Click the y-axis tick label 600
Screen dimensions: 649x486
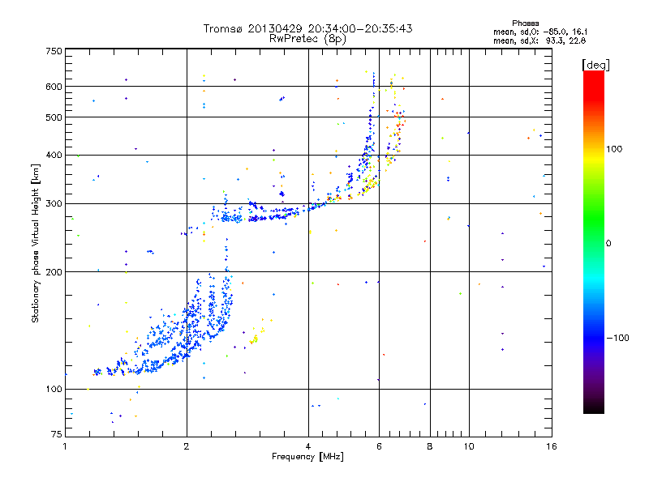click(54, 87)
